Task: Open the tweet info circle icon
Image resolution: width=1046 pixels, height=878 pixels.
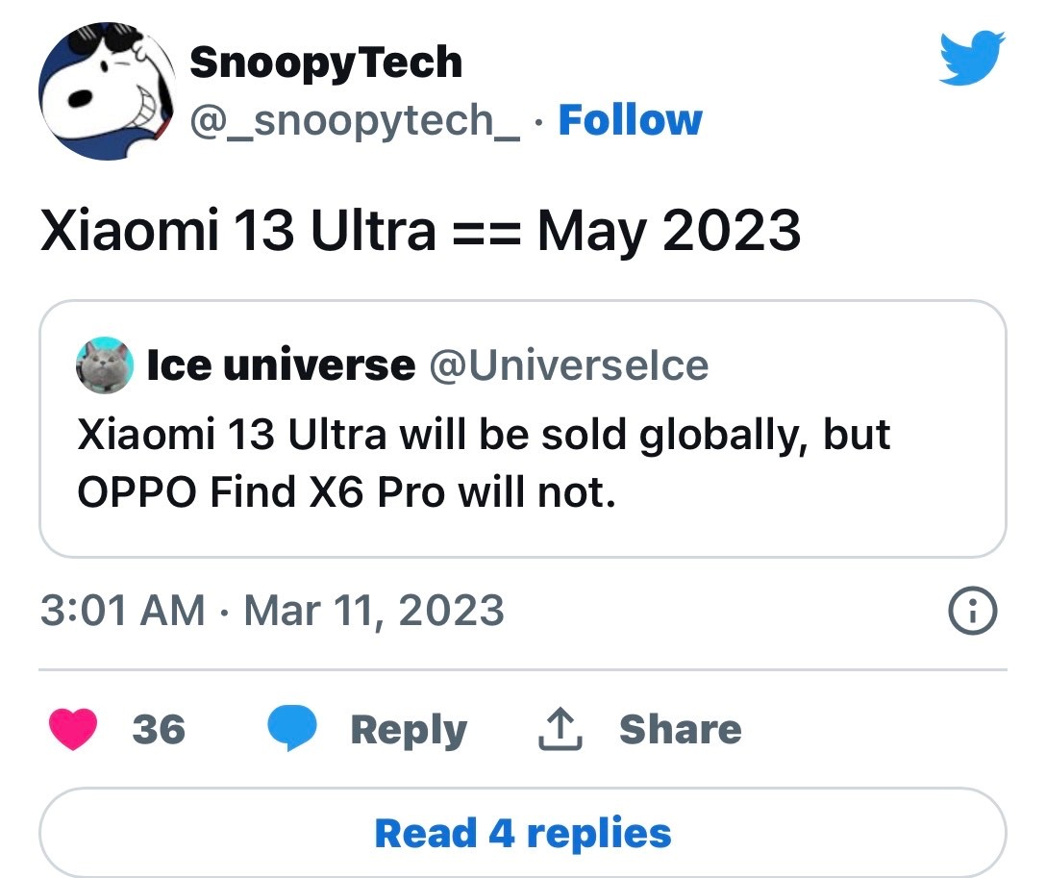Action: coord(972,611)
